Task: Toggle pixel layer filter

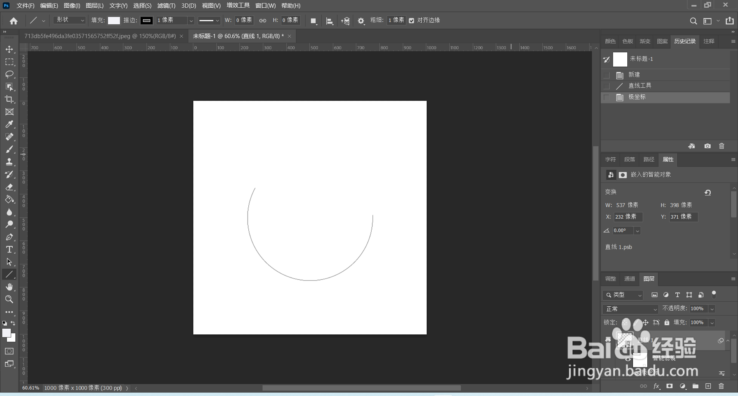Action: coord(655,295)
